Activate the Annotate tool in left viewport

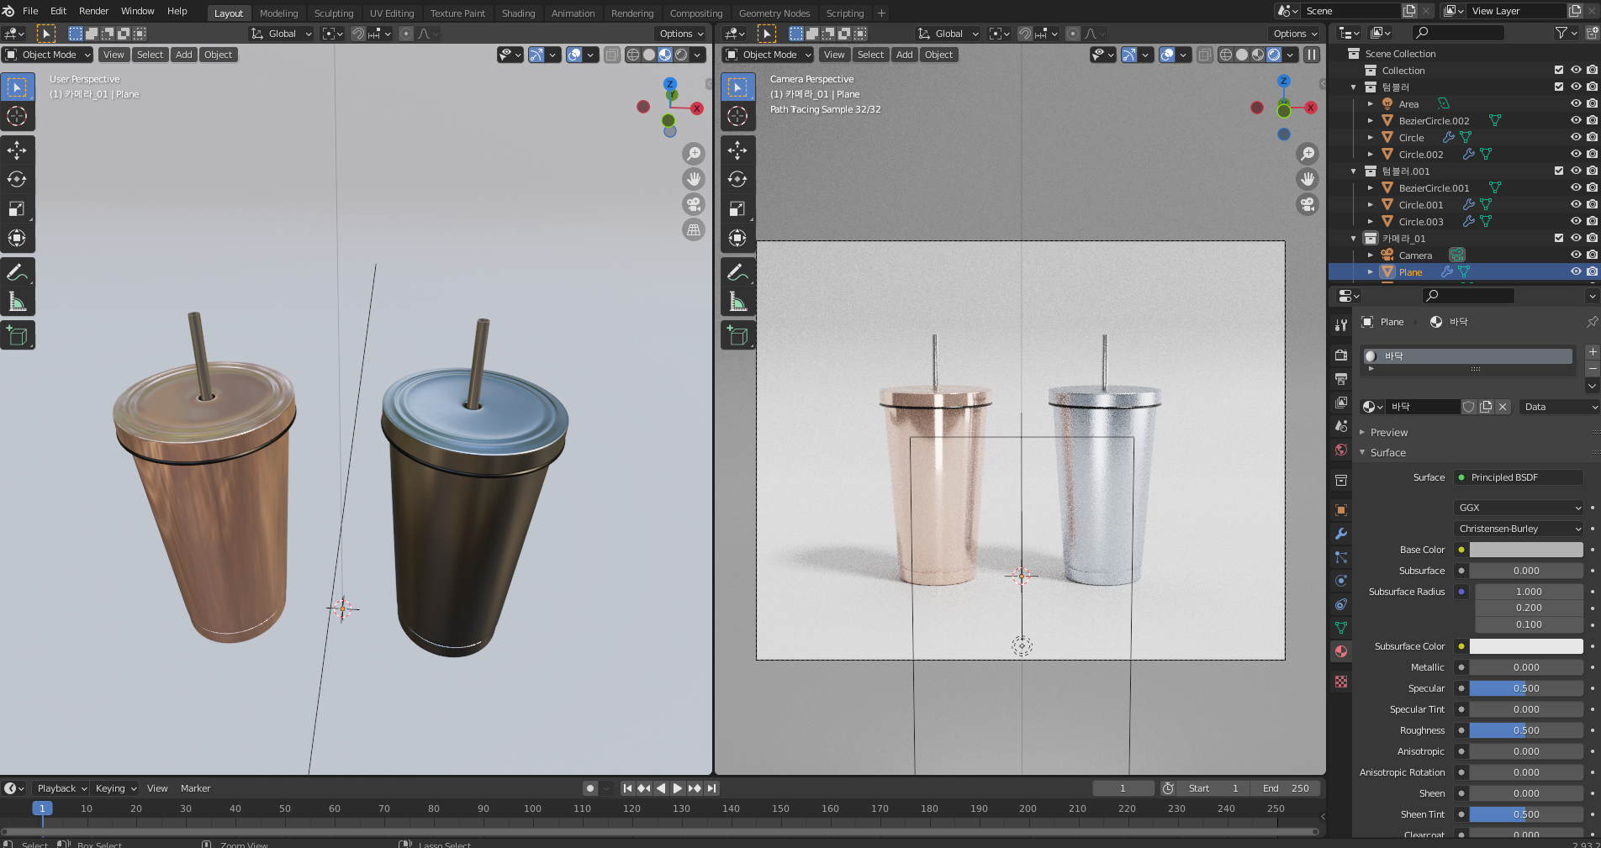tap(17, 272)
